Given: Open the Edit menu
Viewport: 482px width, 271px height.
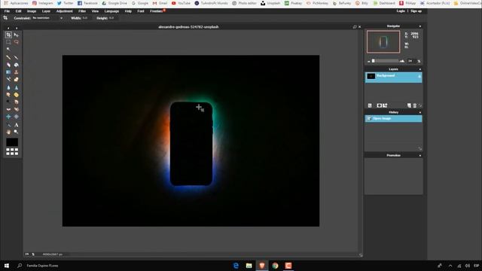Looking at the screenshot, I should point(18,11).
